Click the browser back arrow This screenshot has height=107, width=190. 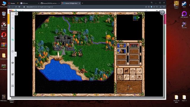click(9, 7)
